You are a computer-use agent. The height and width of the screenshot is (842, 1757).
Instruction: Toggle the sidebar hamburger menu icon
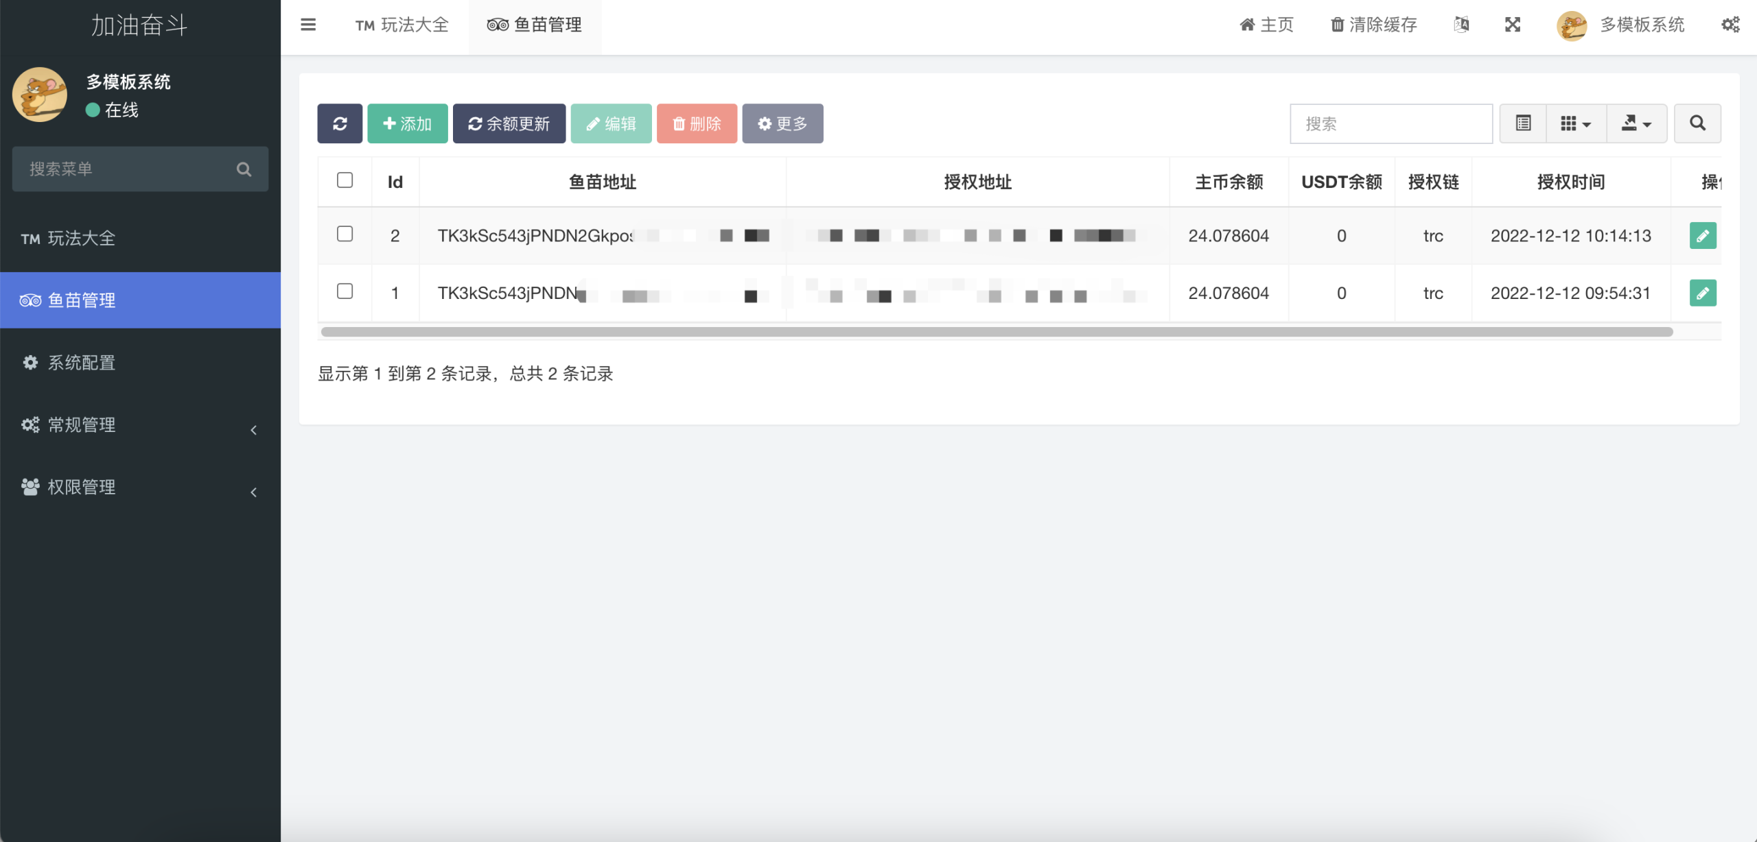click(x=308, y=25)
